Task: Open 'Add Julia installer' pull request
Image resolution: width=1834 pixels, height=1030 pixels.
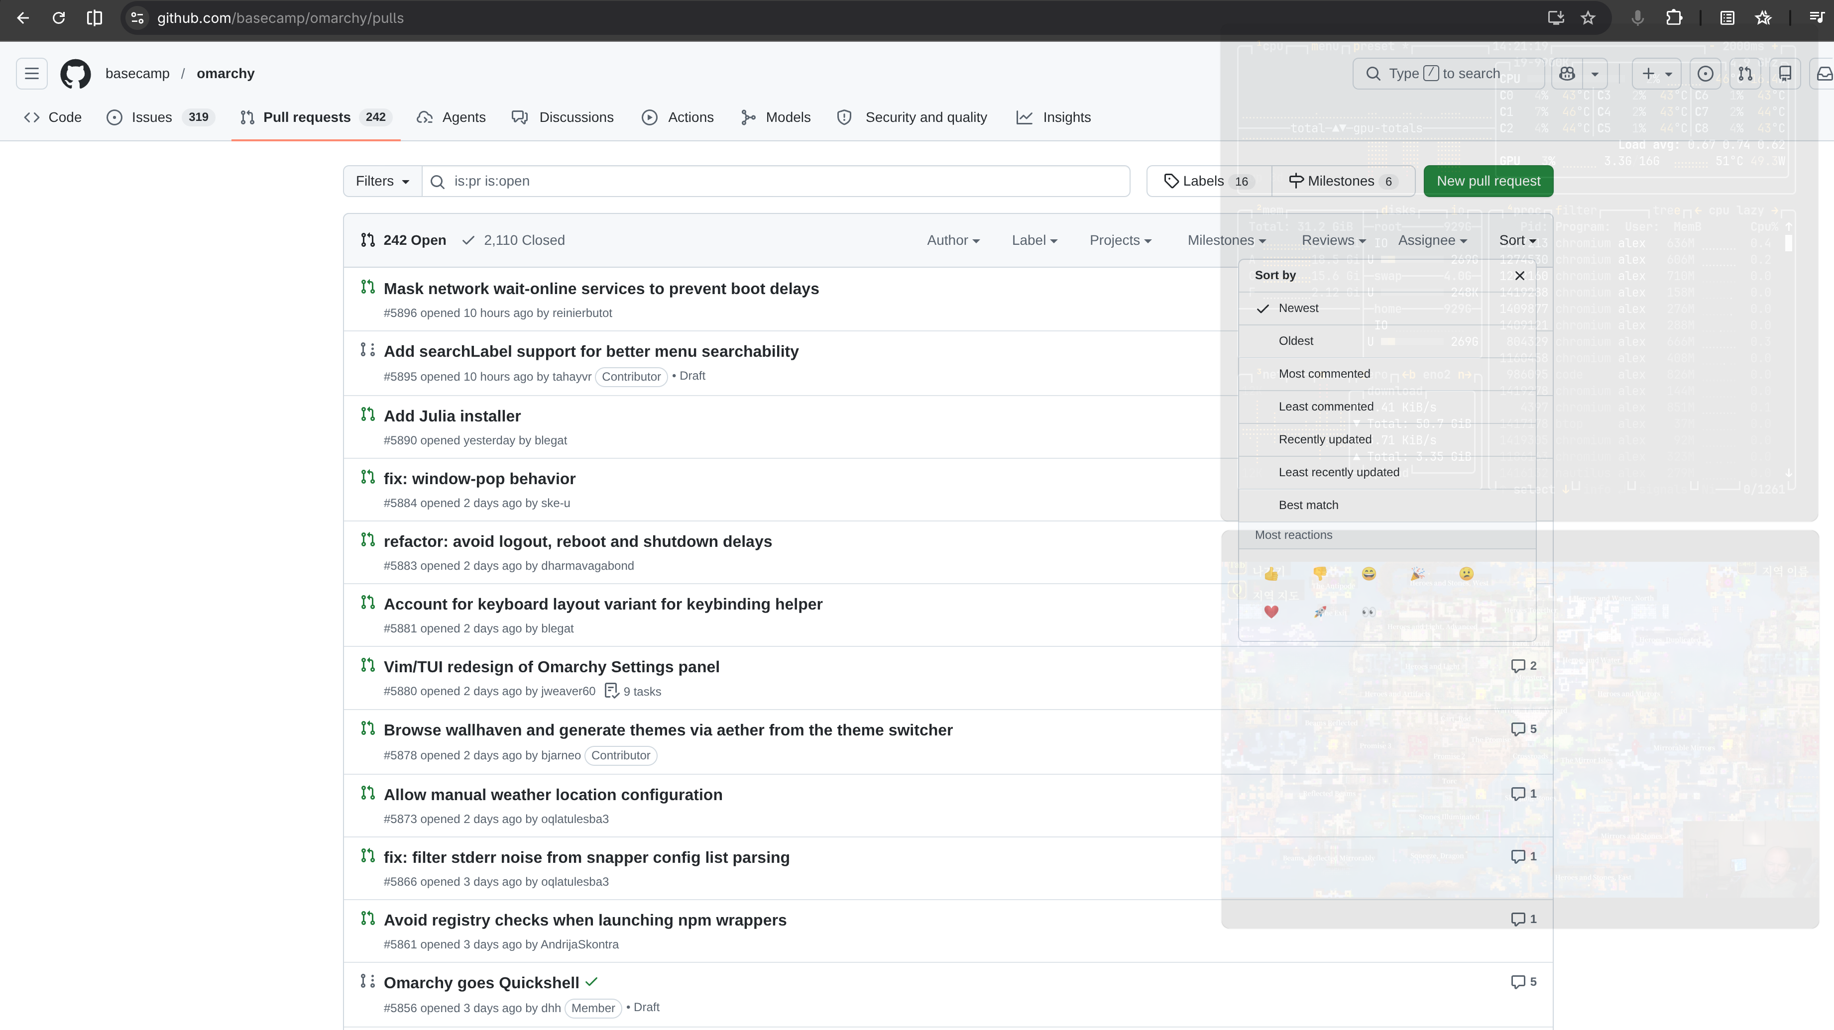Action: tap(452, 415)
